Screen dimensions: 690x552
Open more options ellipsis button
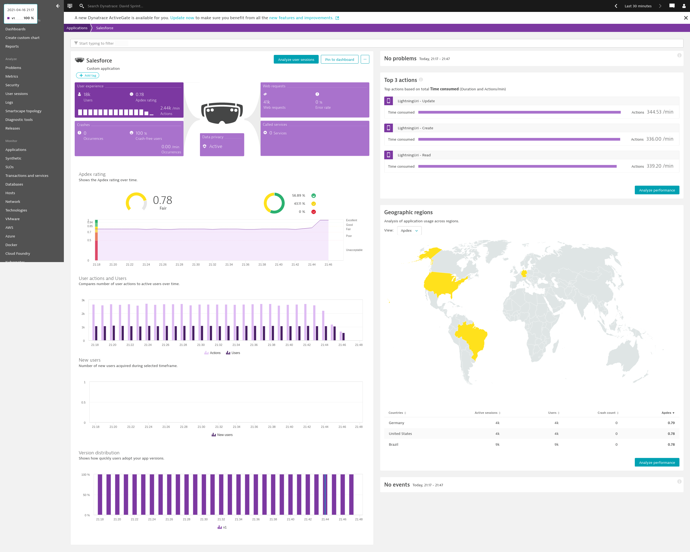(x=365, y=59)
